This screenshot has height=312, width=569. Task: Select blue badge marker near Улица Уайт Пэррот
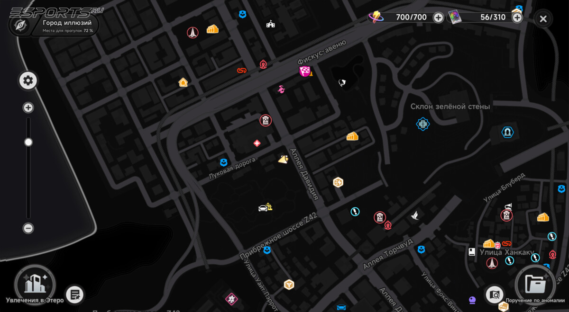pos(267,250)
